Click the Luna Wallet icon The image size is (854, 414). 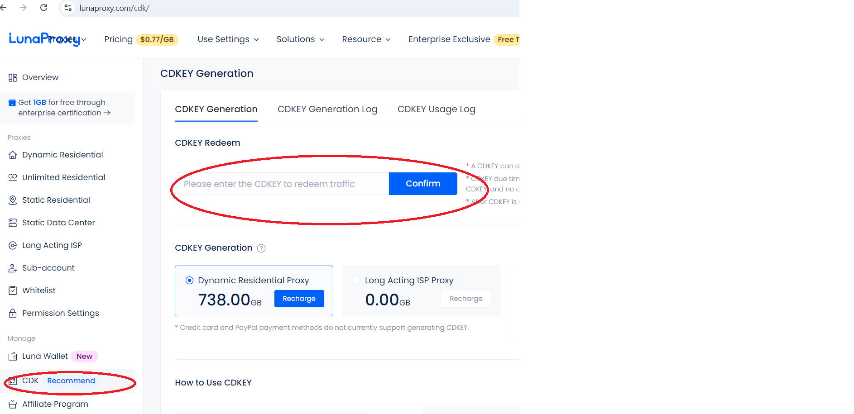[x=13, y=357]
